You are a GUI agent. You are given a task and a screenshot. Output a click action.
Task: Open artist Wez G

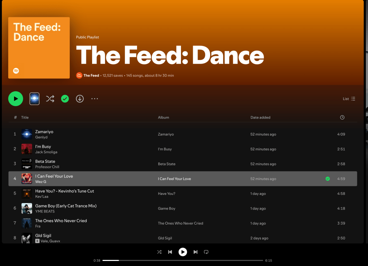pos(41,182)
